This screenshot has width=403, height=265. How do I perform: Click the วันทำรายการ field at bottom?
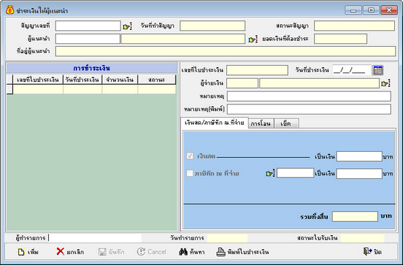coord(227,238)
